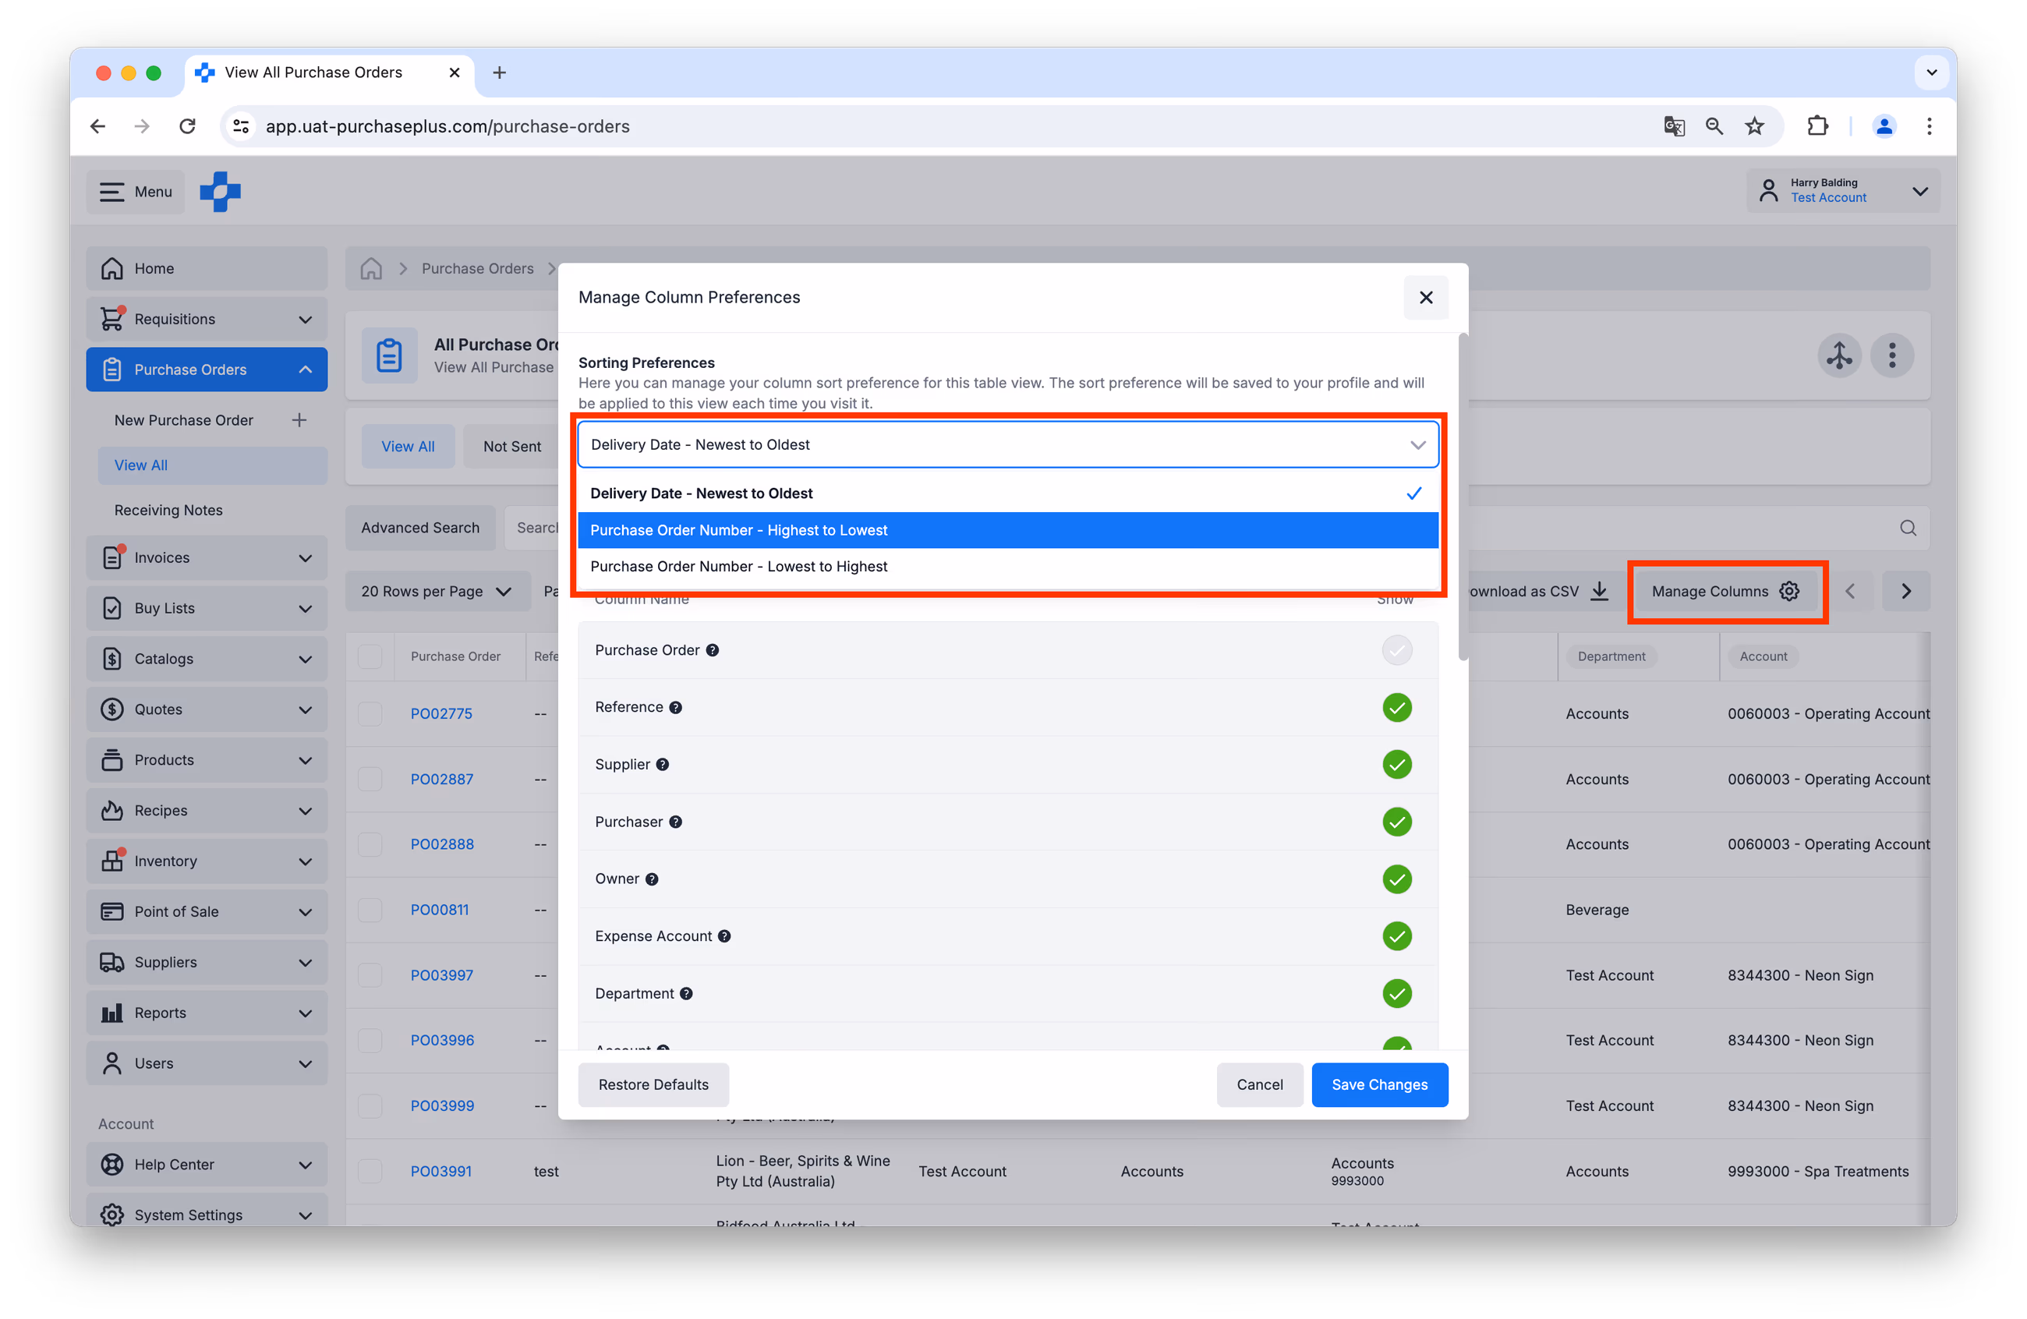This screenshot has width=2027, height=1319.
Task: Click the Quotes dollar icon
Action: tap(111, 709)
